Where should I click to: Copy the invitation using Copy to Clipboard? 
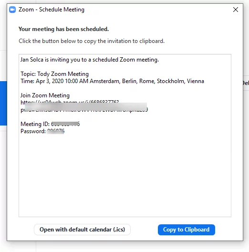tap(187, 230)
